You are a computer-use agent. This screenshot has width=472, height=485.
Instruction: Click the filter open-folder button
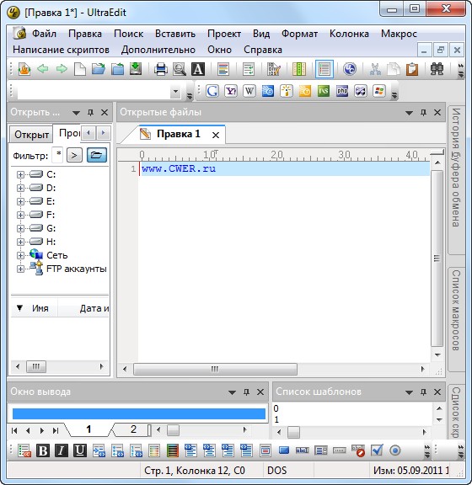(x=97, y=155)
